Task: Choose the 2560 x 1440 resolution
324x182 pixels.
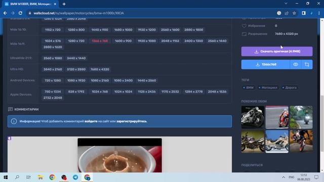Action: tap(217, 41)
